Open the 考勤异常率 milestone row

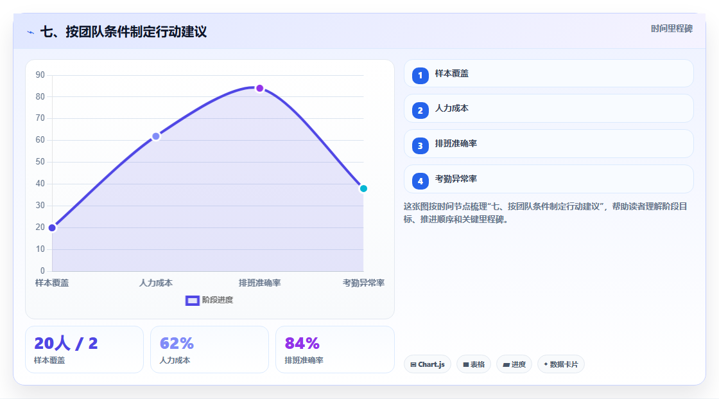pos(548,179)
